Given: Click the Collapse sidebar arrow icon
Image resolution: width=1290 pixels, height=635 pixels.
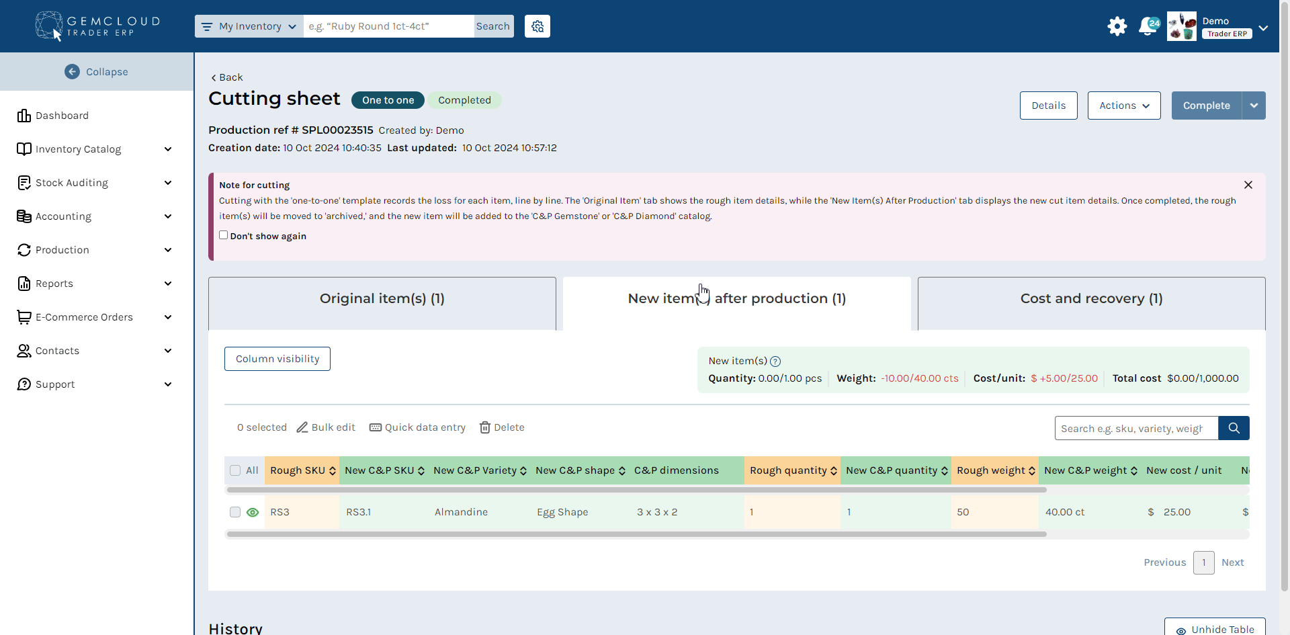Looking at the screenshot, I should (x=72, y=72).
